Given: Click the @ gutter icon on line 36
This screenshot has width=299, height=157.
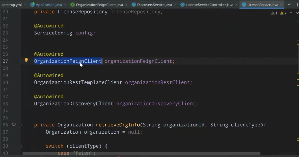Looking at the screenshot, I should [x=14, y=125].
